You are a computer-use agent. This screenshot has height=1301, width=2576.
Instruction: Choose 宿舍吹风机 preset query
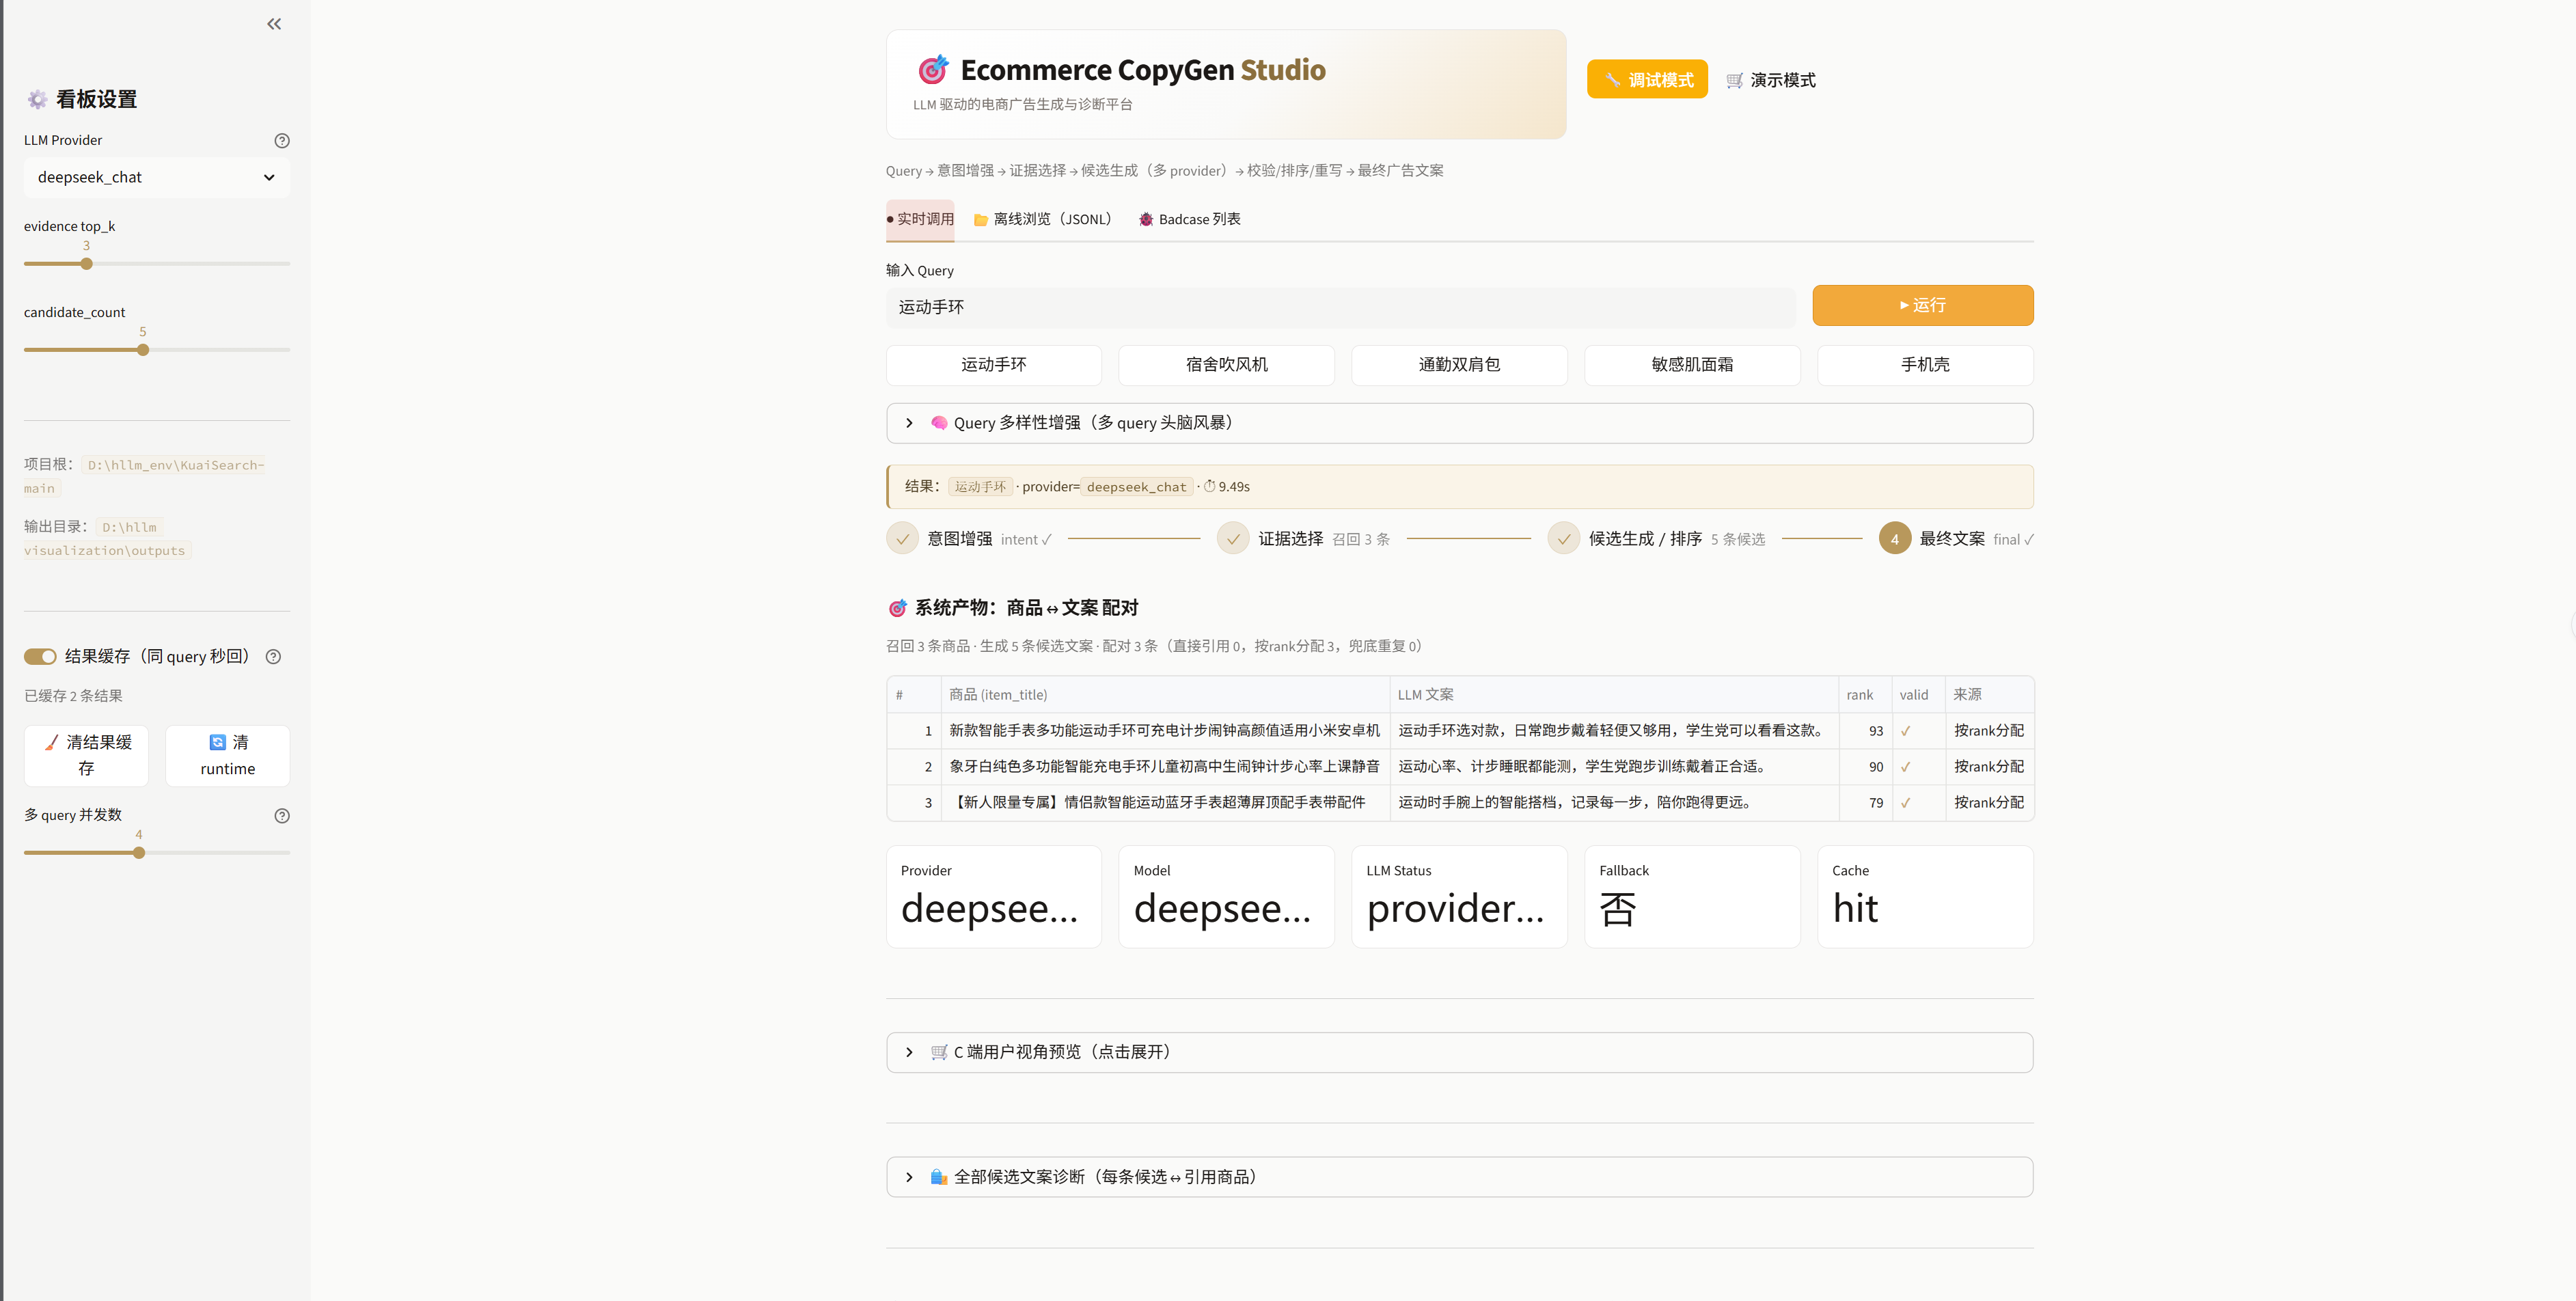[1226, 365]
